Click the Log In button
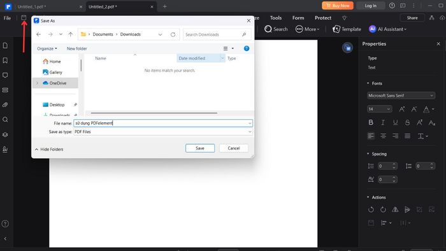This screenshot has width=446, height=251. (x=371, y=6)
